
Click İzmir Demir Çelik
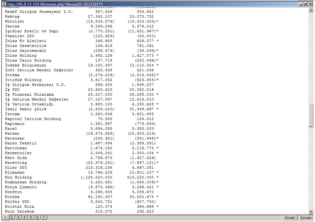click(x=26, y=109)
